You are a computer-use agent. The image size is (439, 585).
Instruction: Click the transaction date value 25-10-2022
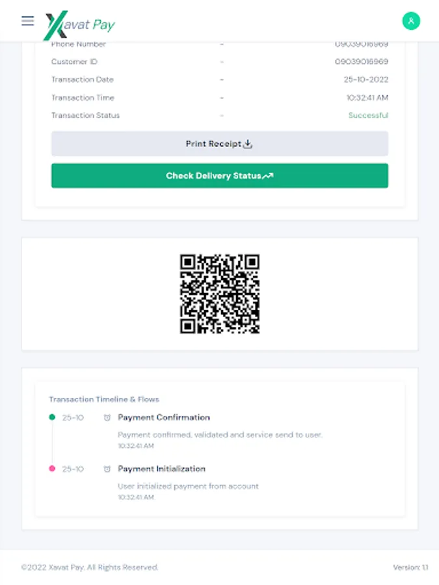[x=366, y=80]
